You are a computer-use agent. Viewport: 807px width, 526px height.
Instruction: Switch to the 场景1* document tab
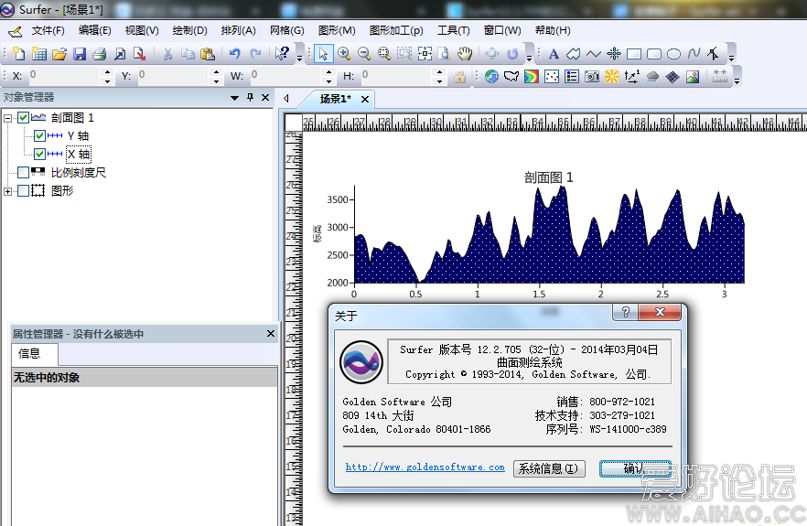tap(336, 99)
